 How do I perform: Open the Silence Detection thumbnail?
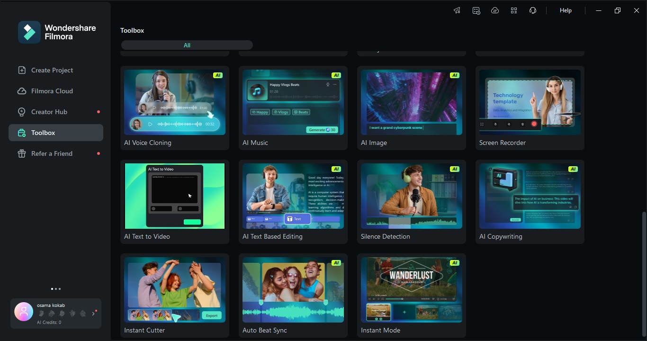click(412, 196)
